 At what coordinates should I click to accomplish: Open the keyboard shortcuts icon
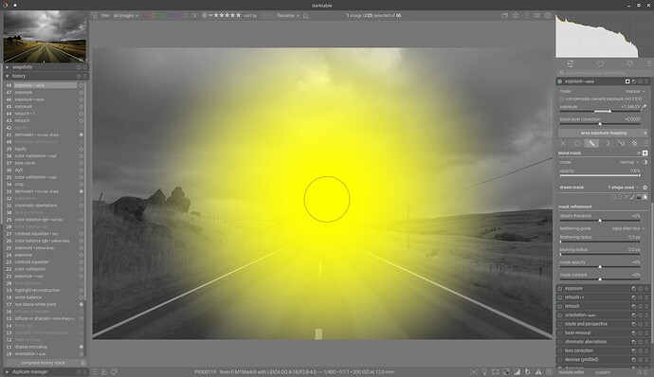[x=537, y=15]
